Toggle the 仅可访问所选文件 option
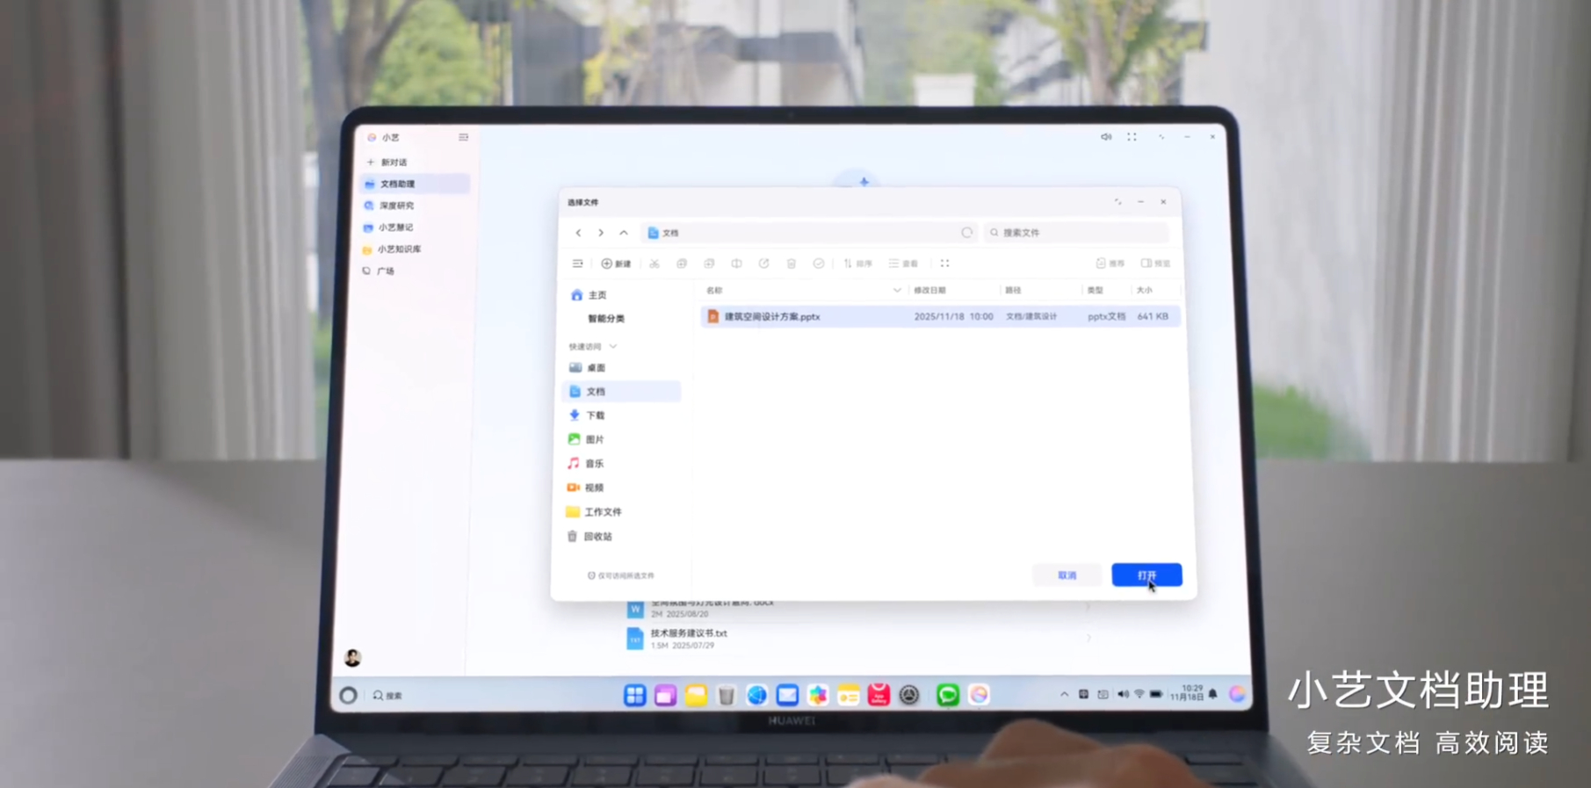 pos(621,576)
